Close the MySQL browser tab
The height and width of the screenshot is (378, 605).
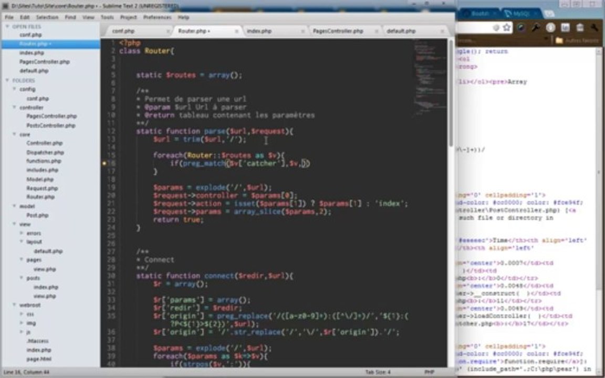point(536,14)
